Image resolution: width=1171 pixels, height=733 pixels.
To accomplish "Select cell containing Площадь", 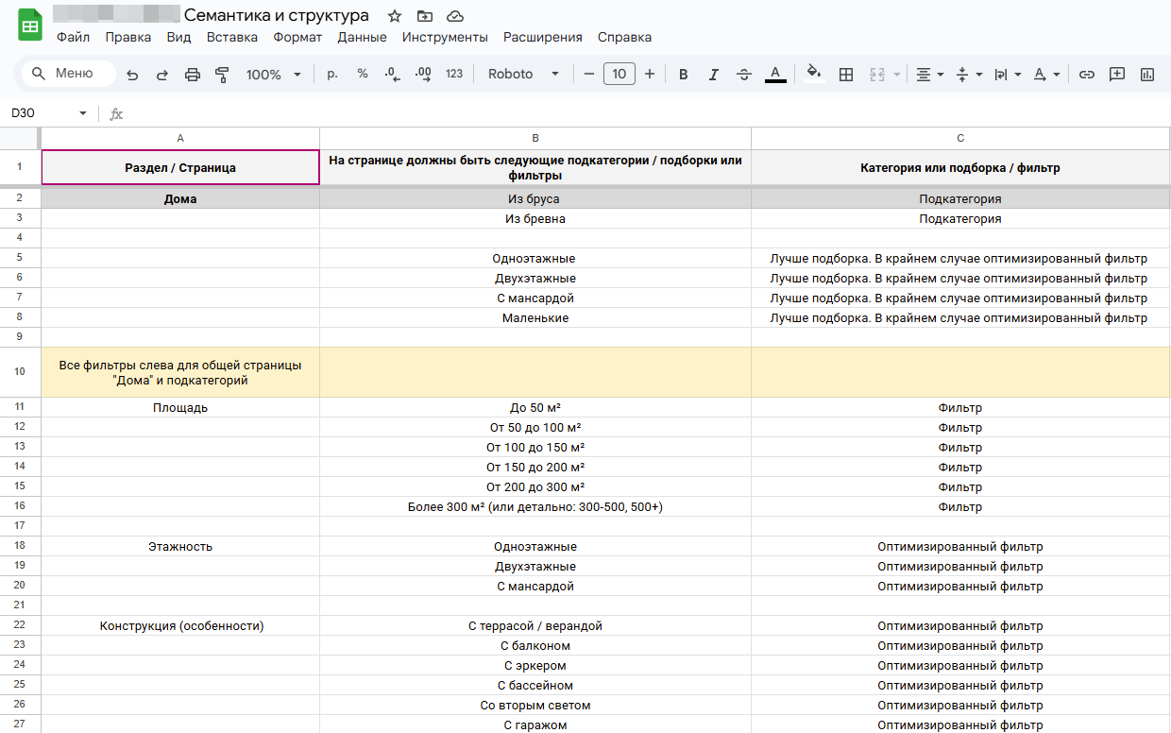I will pos(180,408).
